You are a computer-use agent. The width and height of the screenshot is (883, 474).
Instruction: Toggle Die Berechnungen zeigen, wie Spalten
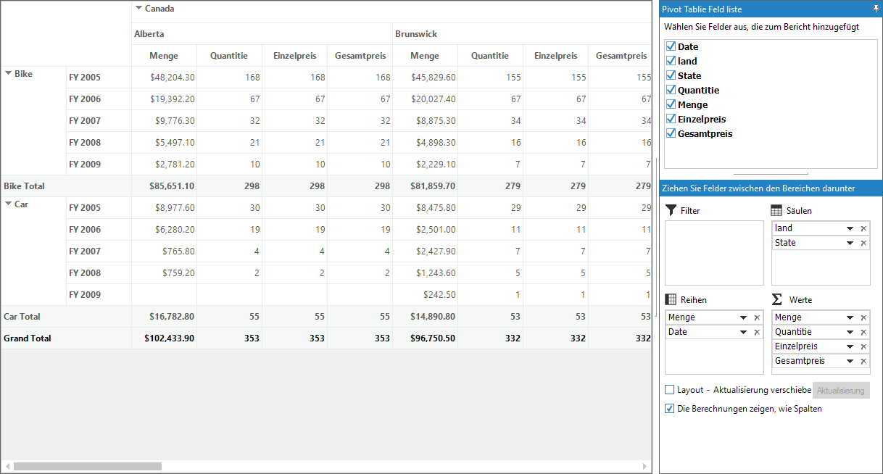click(670, 409)
